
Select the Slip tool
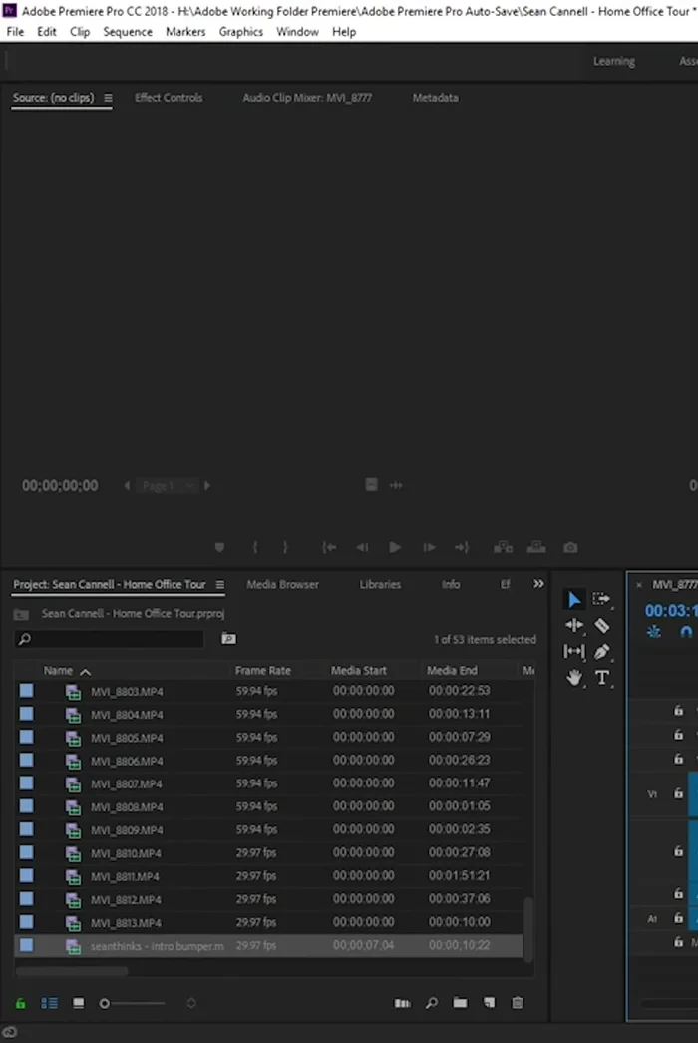pyautogui.click(x=573, y=651)
